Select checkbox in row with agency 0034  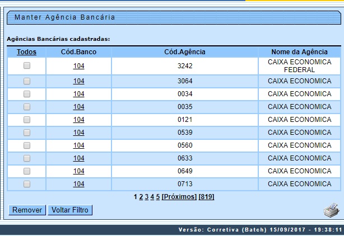pos(27,94)
